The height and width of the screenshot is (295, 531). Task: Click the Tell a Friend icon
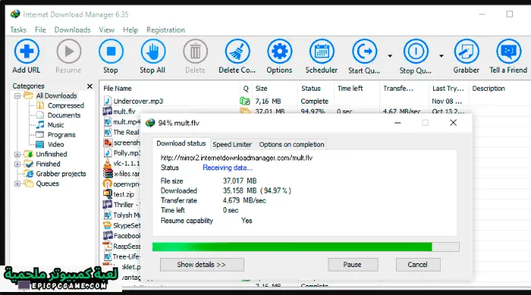click(x=509, y=51)
